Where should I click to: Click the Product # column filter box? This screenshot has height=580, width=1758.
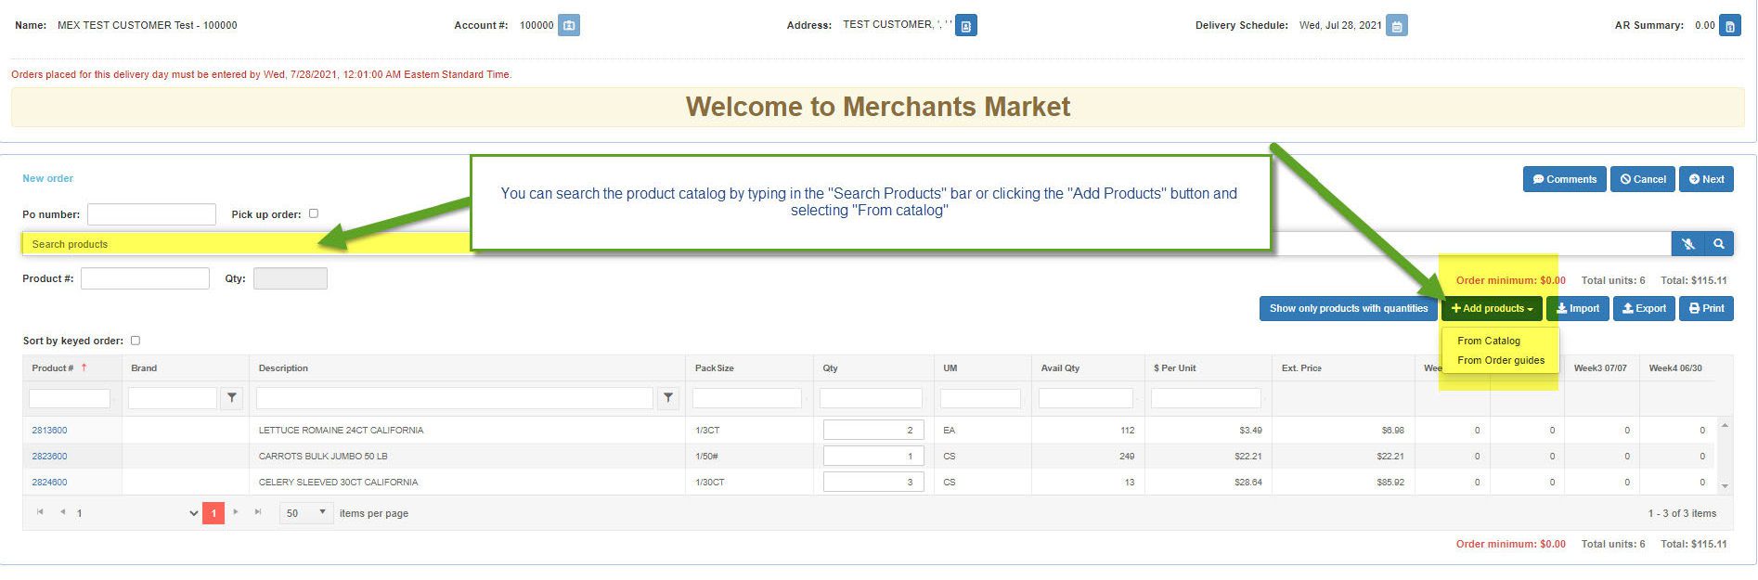(x=70, y=398)
